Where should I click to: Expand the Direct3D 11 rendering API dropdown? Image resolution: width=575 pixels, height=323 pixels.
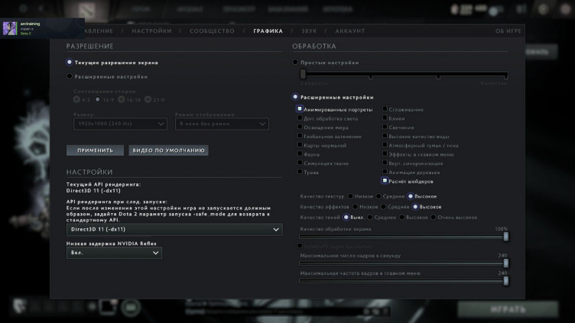click(174, 229)
